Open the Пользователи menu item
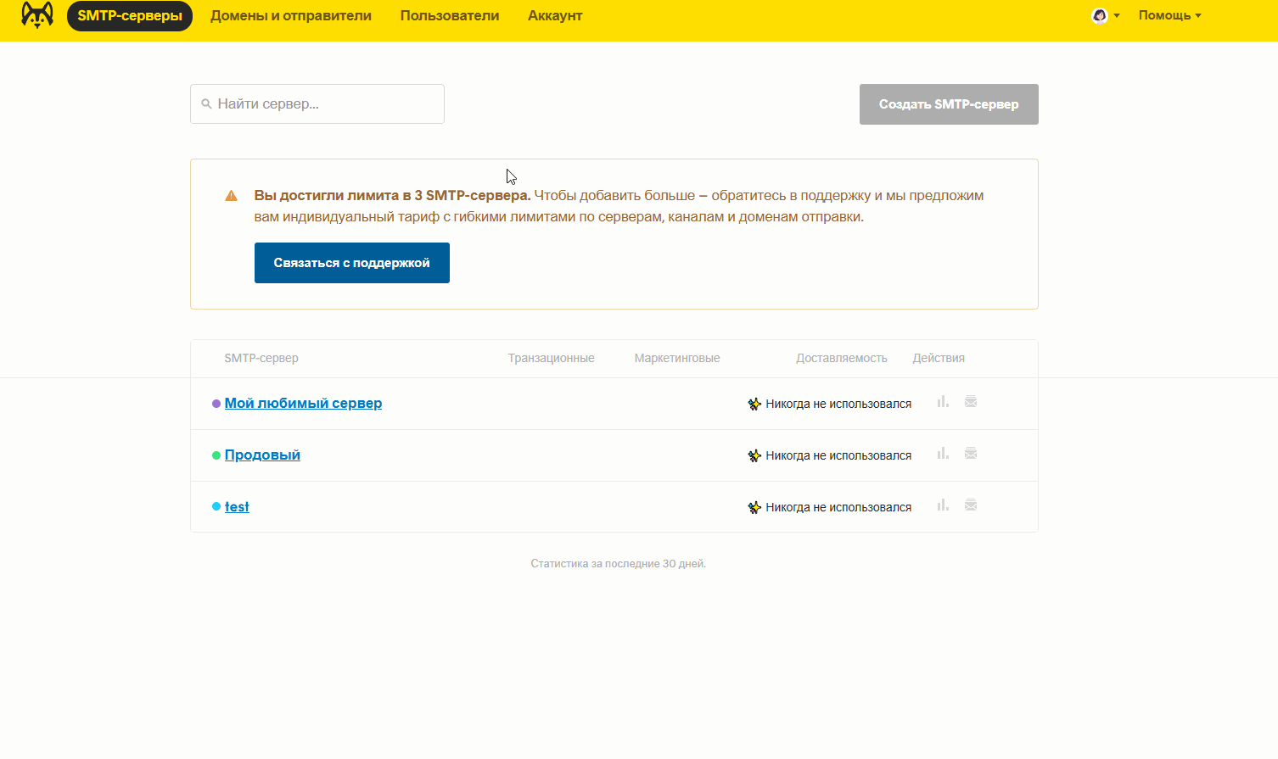The image size is (1278, 759). [450, 15]
